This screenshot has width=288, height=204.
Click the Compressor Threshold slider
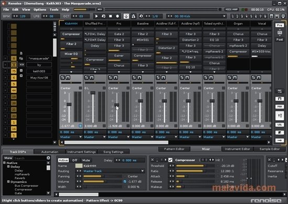pyautogui.click(x=196, y=166)
